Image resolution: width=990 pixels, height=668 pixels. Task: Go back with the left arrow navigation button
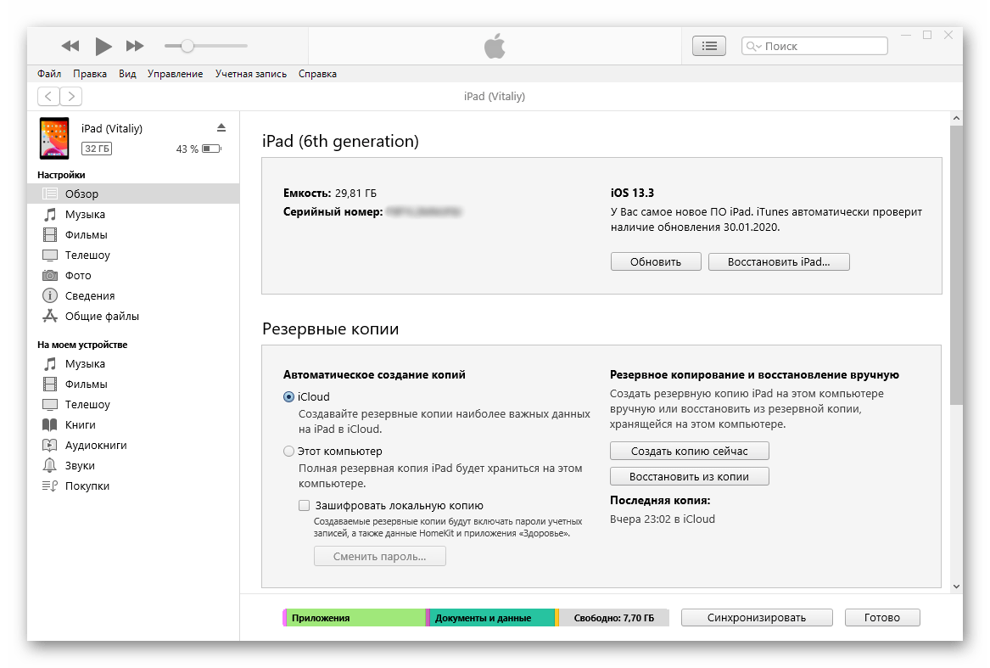click(x=48, y=97)
